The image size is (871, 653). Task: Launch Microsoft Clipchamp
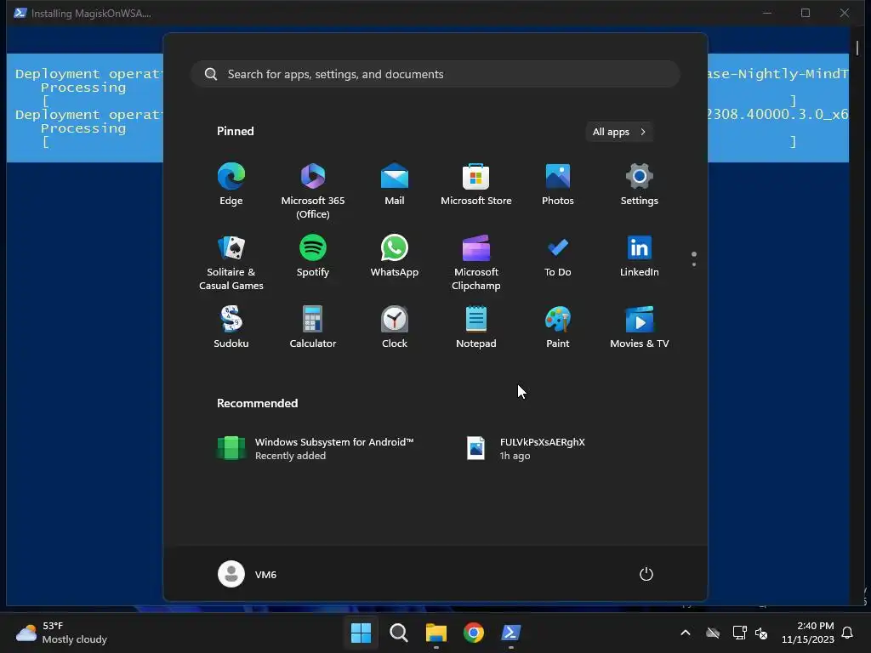tap(476, 263)
